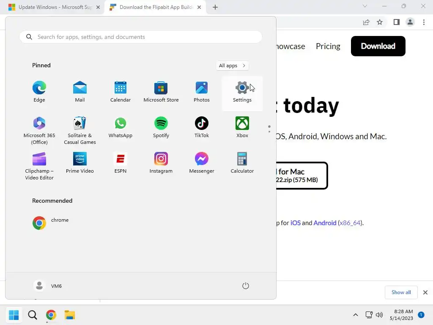The image size is (433, 325).
Task: Open the volume tray icon
Action: pyautogui.click(x=379, y=315)
